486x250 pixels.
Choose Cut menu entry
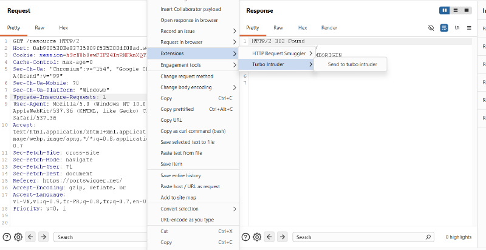[x=193, y=231]
